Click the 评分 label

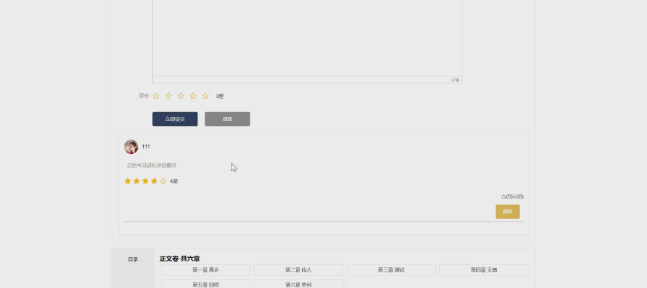point(144,96)
